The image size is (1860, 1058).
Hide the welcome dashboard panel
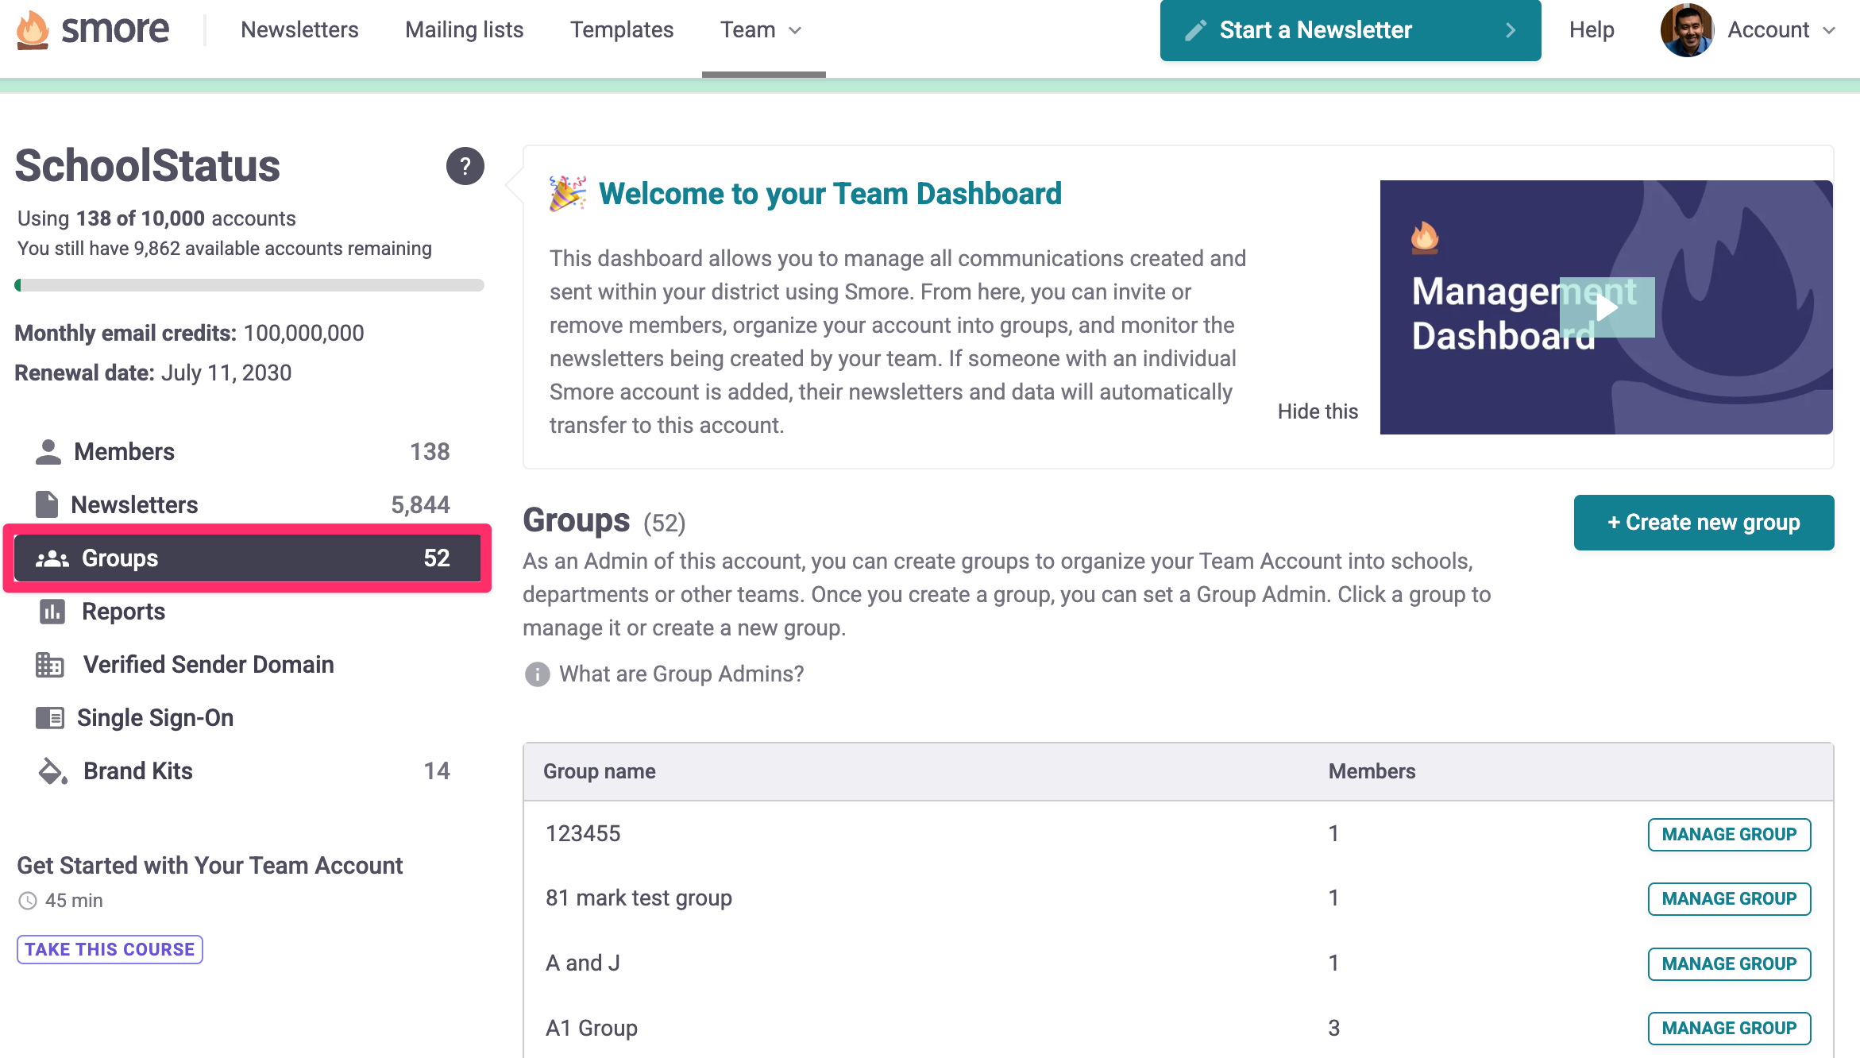pyautogui.click(x=1318, y=411)
